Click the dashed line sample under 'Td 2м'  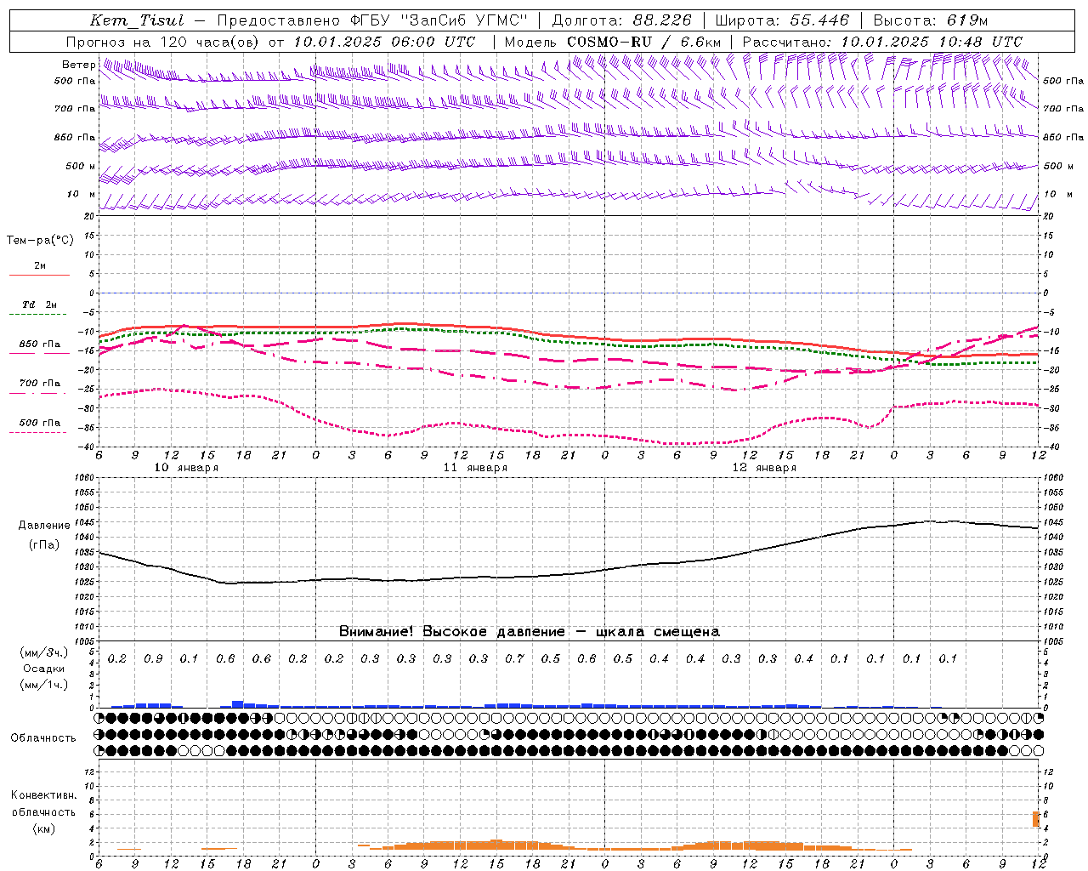(39, 315)
